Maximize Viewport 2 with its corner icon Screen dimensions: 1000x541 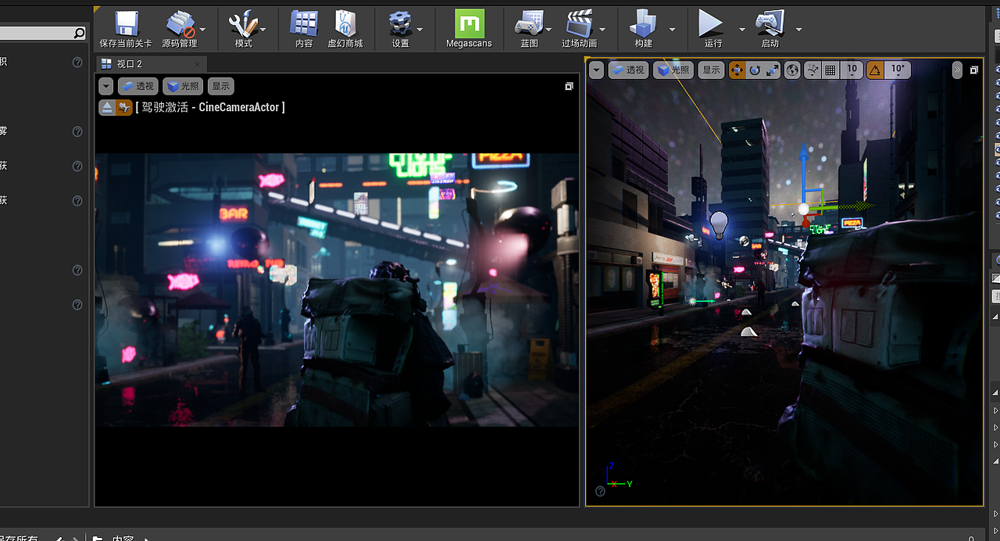tap(569, 86)
